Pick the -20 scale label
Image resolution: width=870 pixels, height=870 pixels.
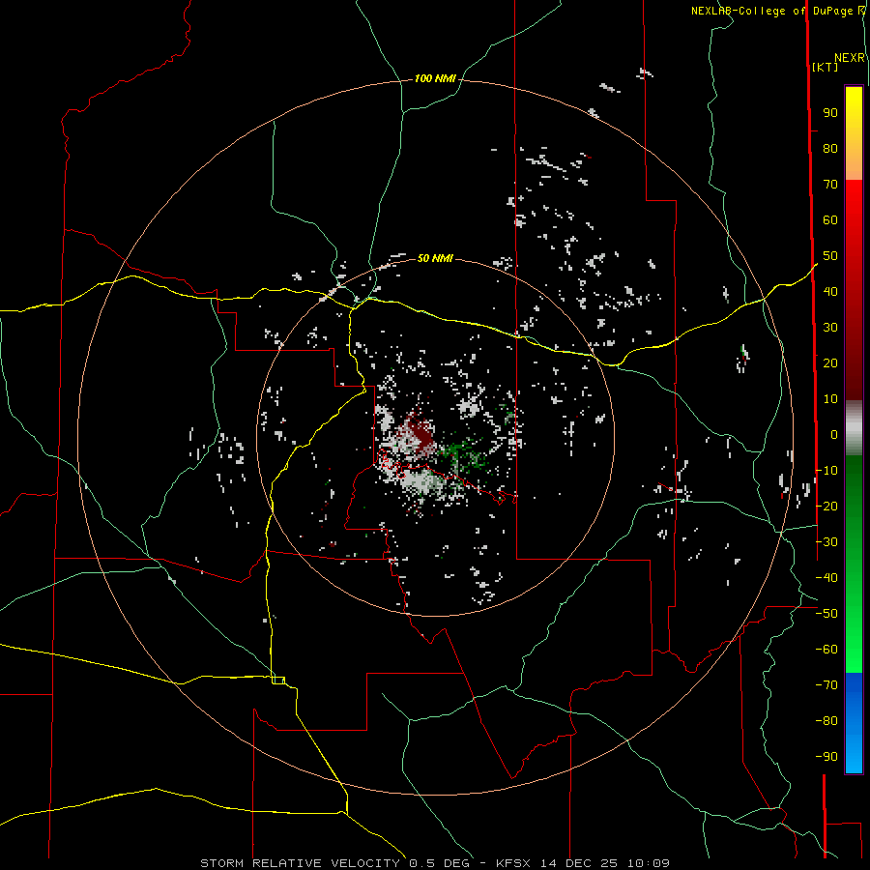826,507
